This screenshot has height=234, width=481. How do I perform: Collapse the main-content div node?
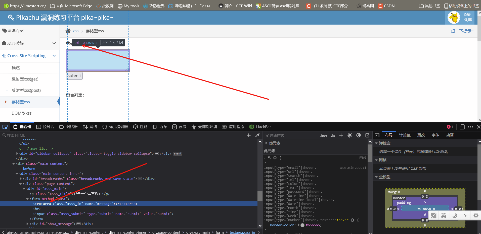(x=14, y=164)
